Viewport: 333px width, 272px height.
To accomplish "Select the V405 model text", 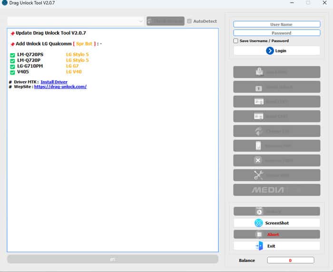I will pyautogui.click(x=23, y=72).
